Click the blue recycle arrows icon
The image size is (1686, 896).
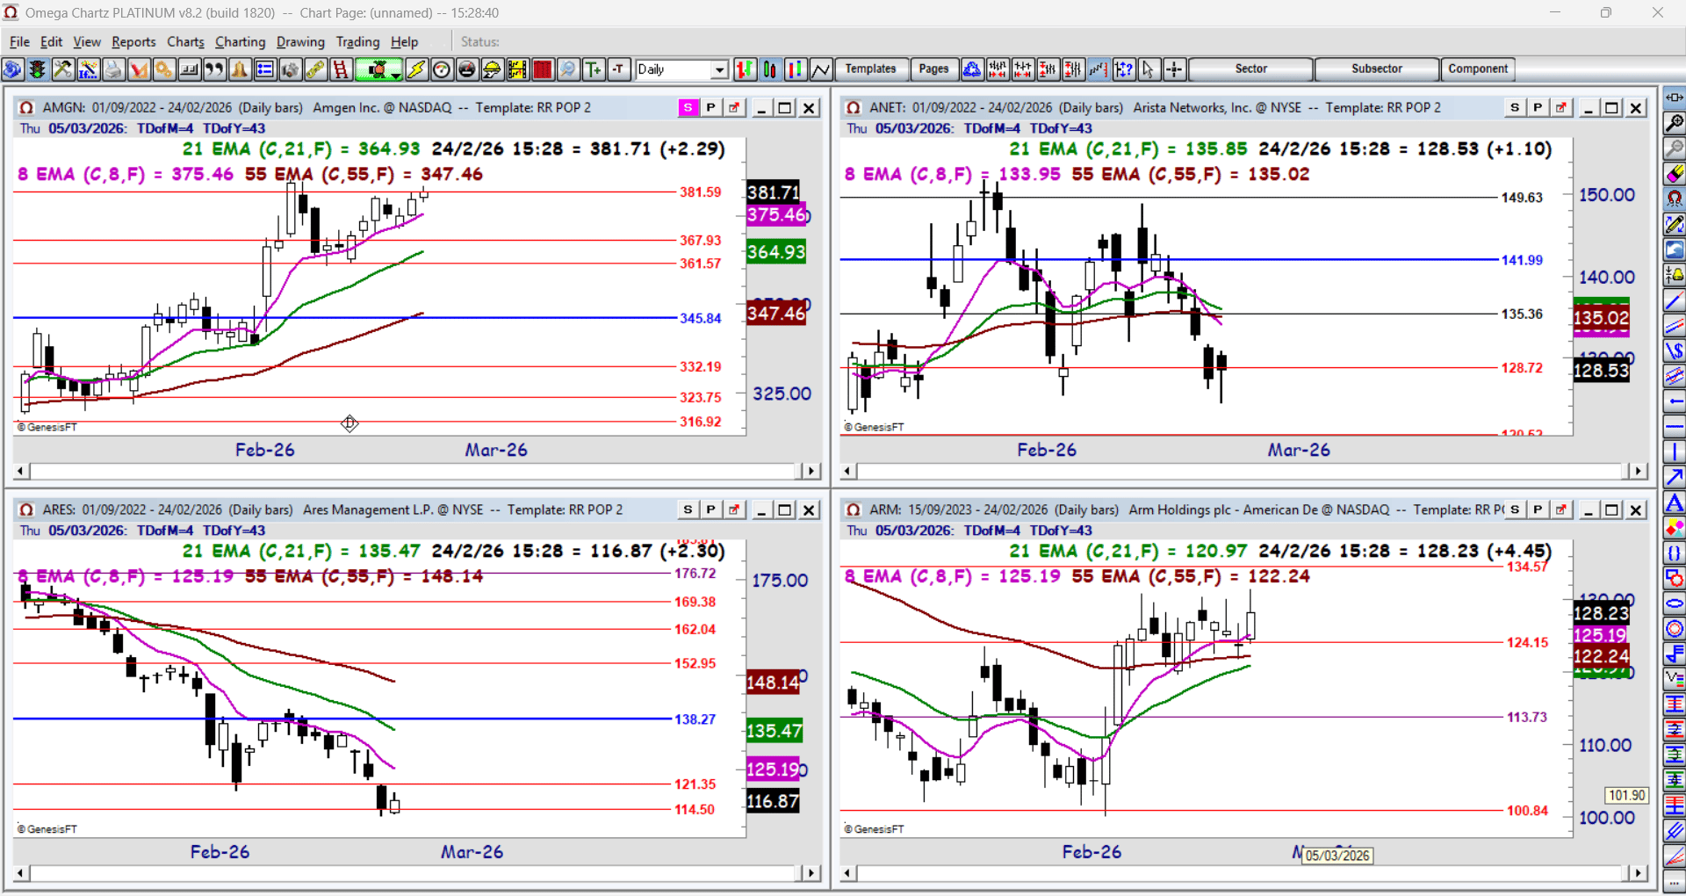point(972,69)
